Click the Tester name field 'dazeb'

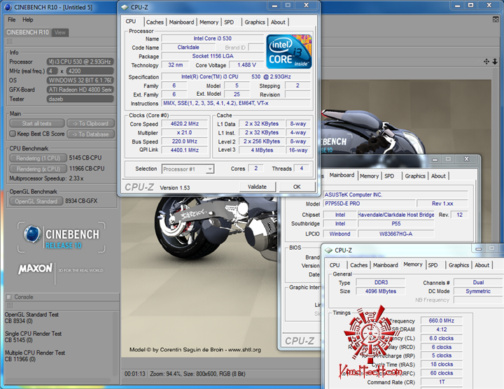pos(80,99)
